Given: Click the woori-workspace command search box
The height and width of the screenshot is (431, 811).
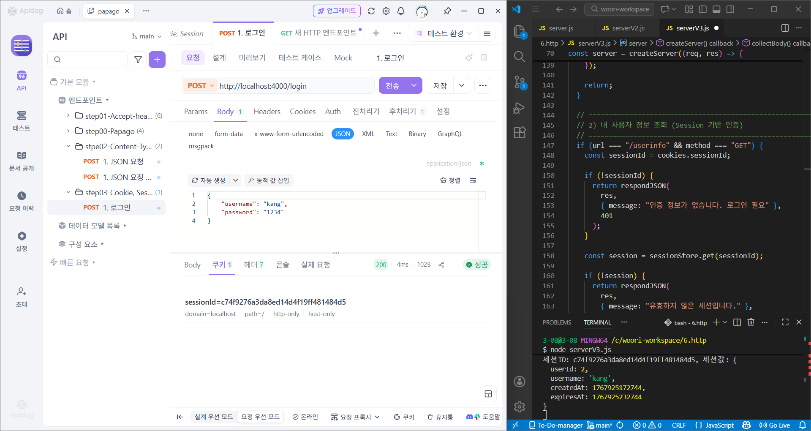Looking at the screenshot, I should coord(619,9).
